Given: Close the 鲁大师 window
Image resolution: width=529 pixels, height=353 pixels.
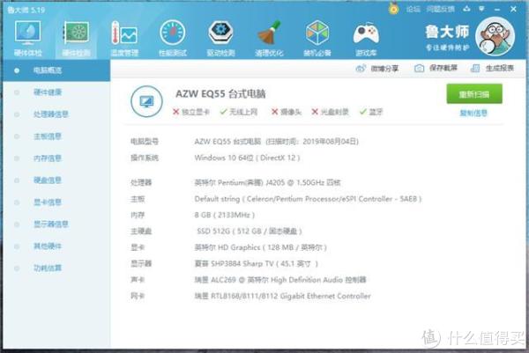Looking at the screenshot, I should (x=513, y=9).
